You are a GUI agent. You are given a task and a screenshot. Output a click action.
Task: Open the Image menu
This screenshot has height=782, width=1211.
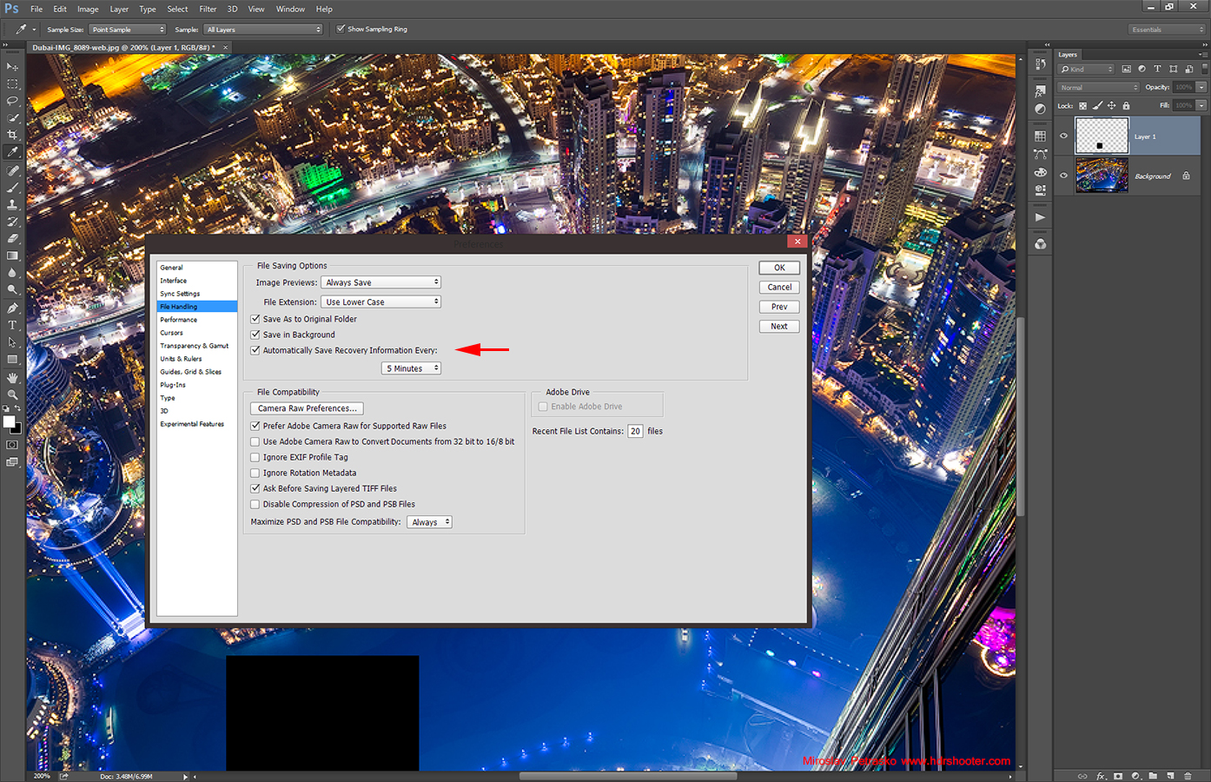click(x=88, y=9)
